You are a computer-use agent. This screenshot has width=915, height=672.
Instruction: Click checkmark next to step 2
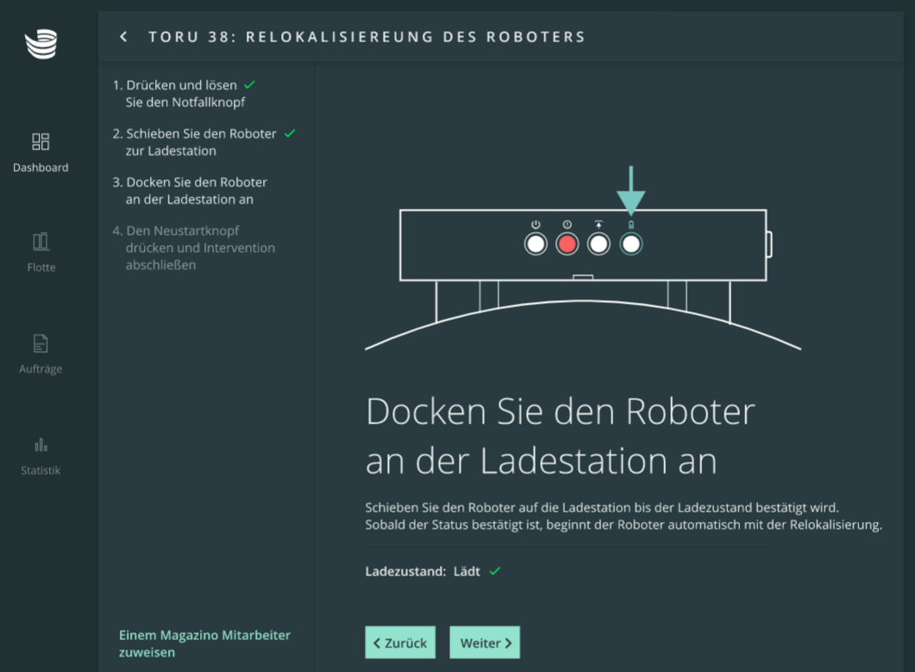pos(290,134)
